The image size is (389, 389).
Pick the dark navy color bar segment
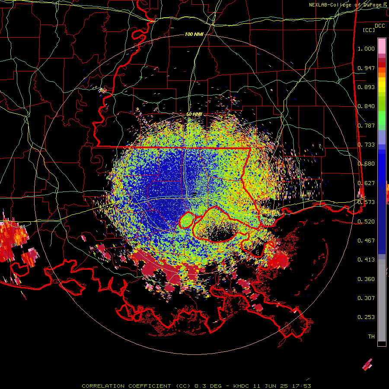click(382, 221)
